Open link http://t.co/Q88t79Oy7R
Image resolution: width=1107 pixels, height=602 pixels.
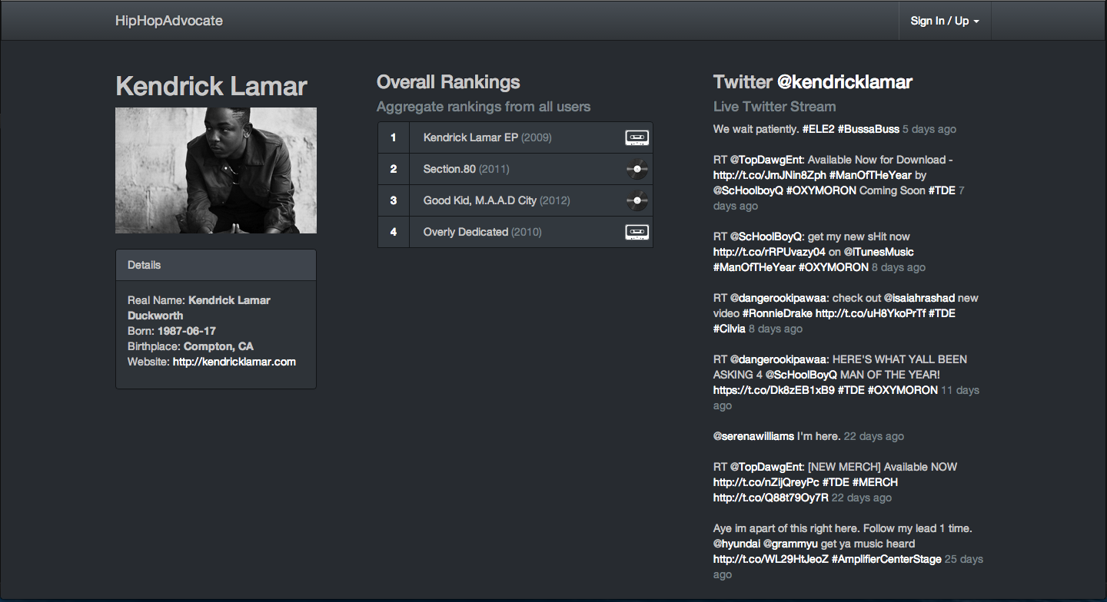tap(771, 498)
